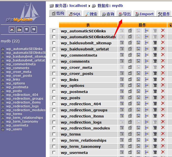Open the 结构 structure tab
The image size is (172, 157).
click(58, 13)
